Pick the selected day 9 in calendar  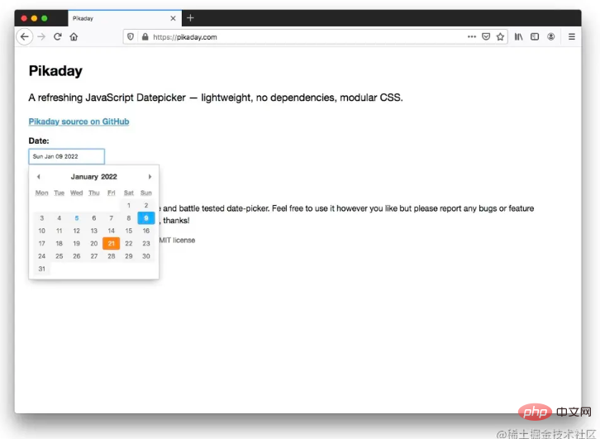pos(146,218)
